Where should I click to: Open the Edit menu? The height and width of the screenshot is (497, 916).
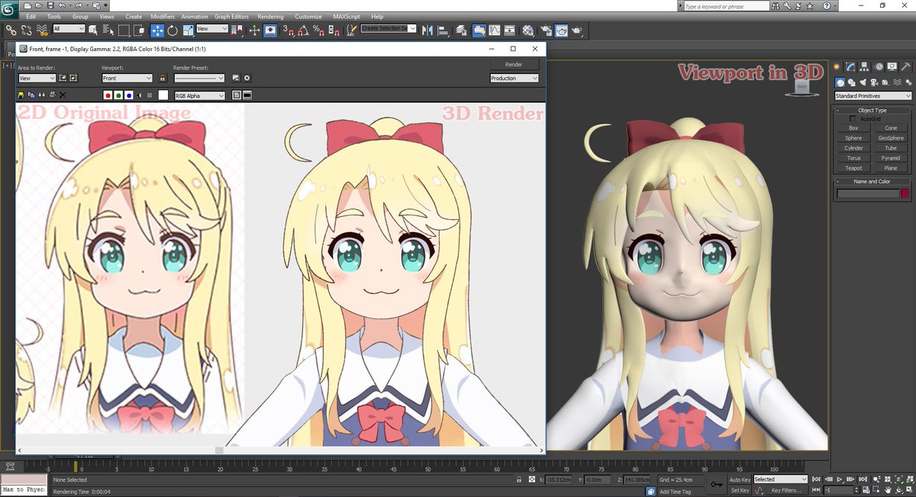tap(31, 16)
